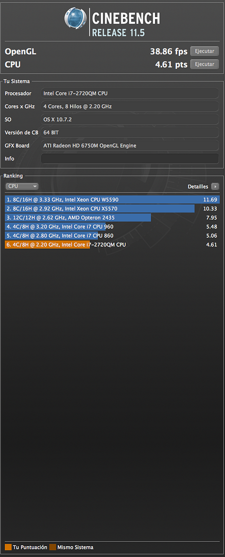The height and width of the screenshot is (557, 225).
Task: Click the empty Info text field
Action: [130, 158]
